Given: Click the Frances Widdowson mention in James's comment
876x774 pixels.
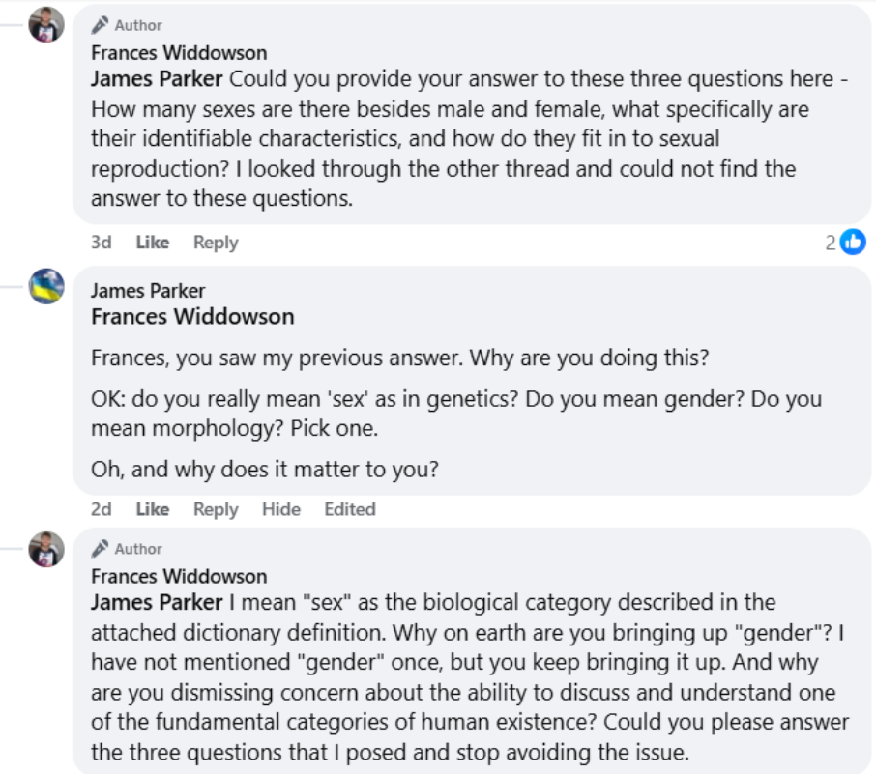Looking at the screenshot, I should [191, 316].
